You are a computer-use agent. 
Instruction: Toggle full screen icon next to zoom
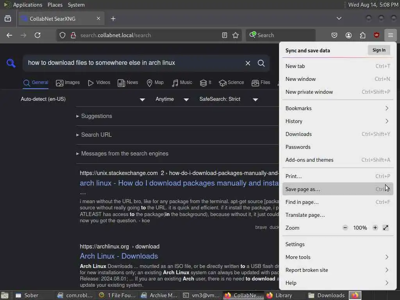click(x=386, y=228)
